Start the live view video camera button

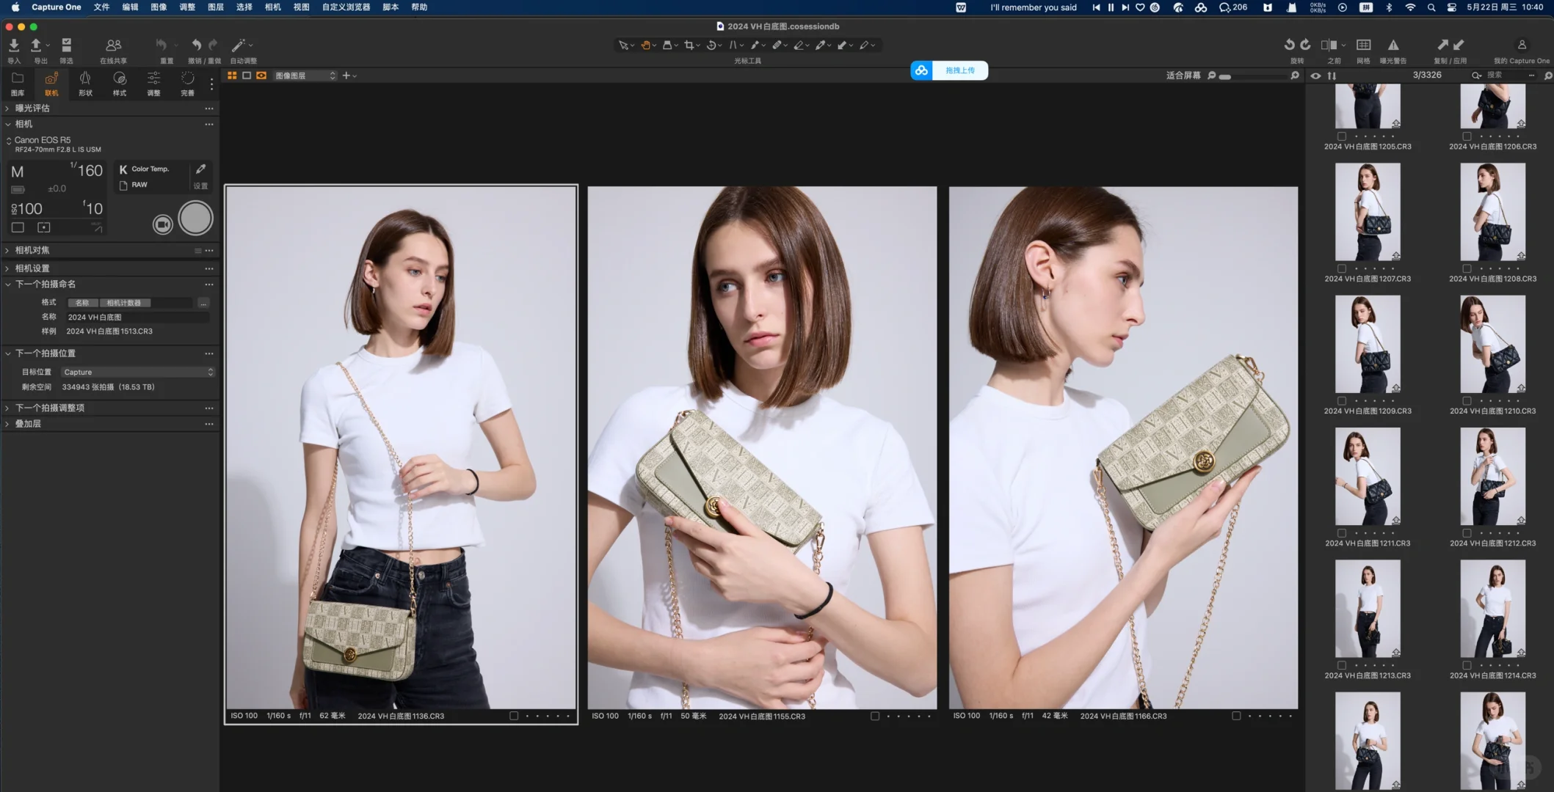162,224
